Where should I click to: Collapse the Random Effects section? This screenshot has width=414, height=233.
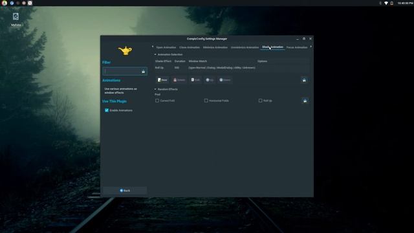coord(155,89)
